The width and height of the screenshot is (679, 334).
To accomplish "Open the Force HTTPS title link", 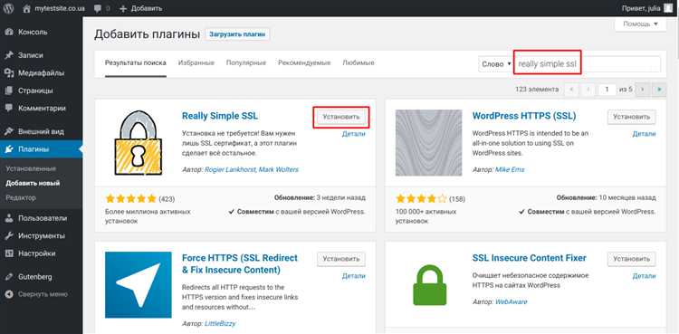I will [240, 263].
